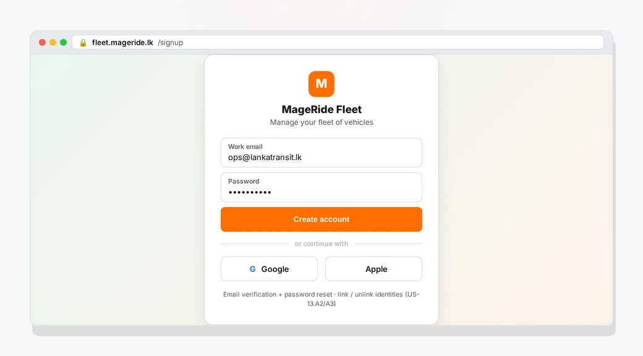Image resolution: width=643 pixels, height=356 pixels.
Task: Focus the Password field
Action: [x=321, y=187]
